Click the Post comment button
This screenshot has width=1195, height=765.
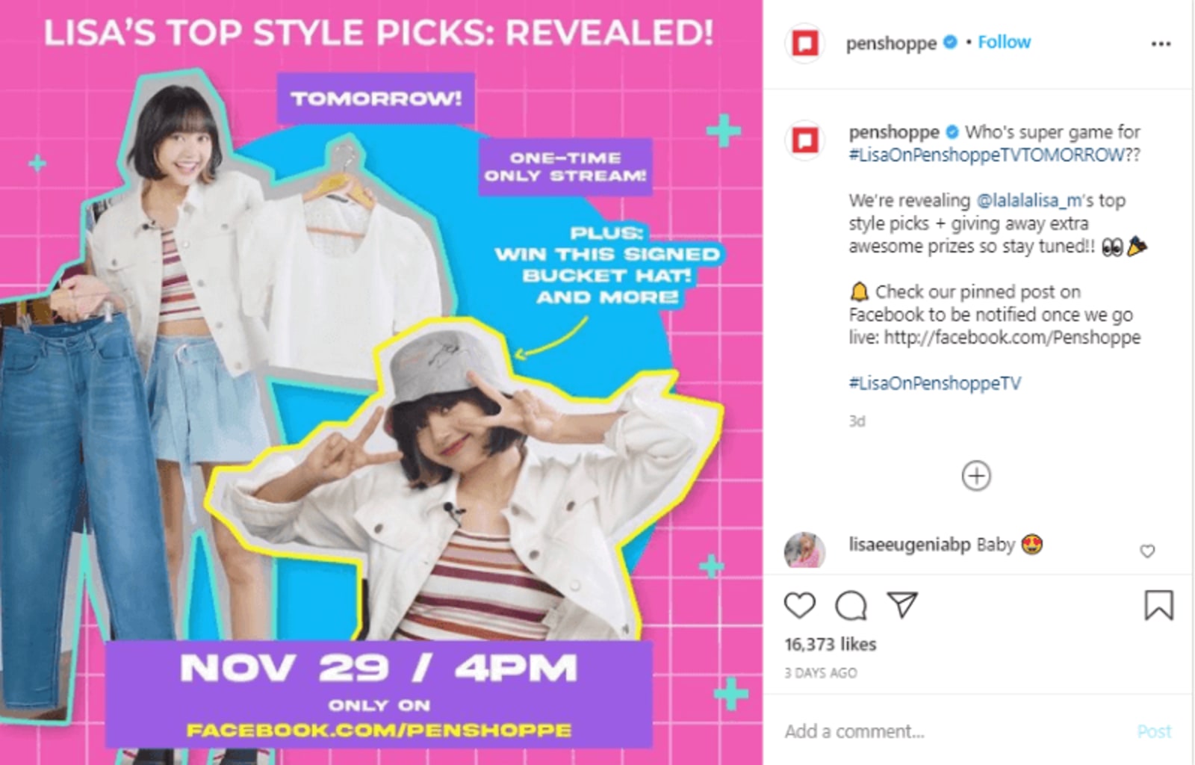[1154, 731]
